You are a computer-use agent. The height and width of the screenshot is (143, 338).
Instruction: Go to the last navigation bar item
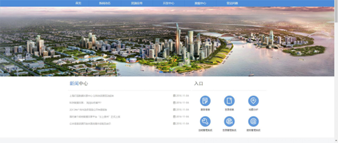[232, 3]
